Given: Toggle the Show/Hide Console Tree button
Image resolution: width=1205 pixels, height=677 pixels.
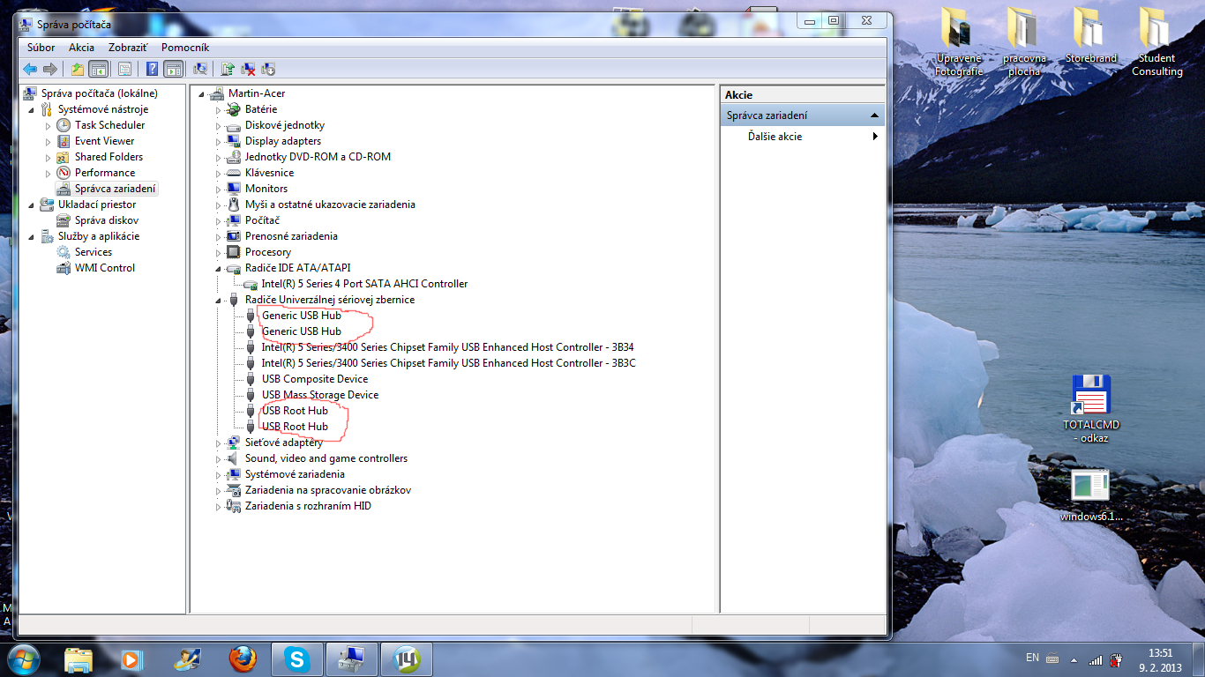Looking at the screenshot, I should [x=98, y=69].
